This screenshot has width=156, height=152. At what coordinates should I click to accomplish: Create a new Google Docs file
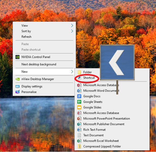tap(112, 96)
